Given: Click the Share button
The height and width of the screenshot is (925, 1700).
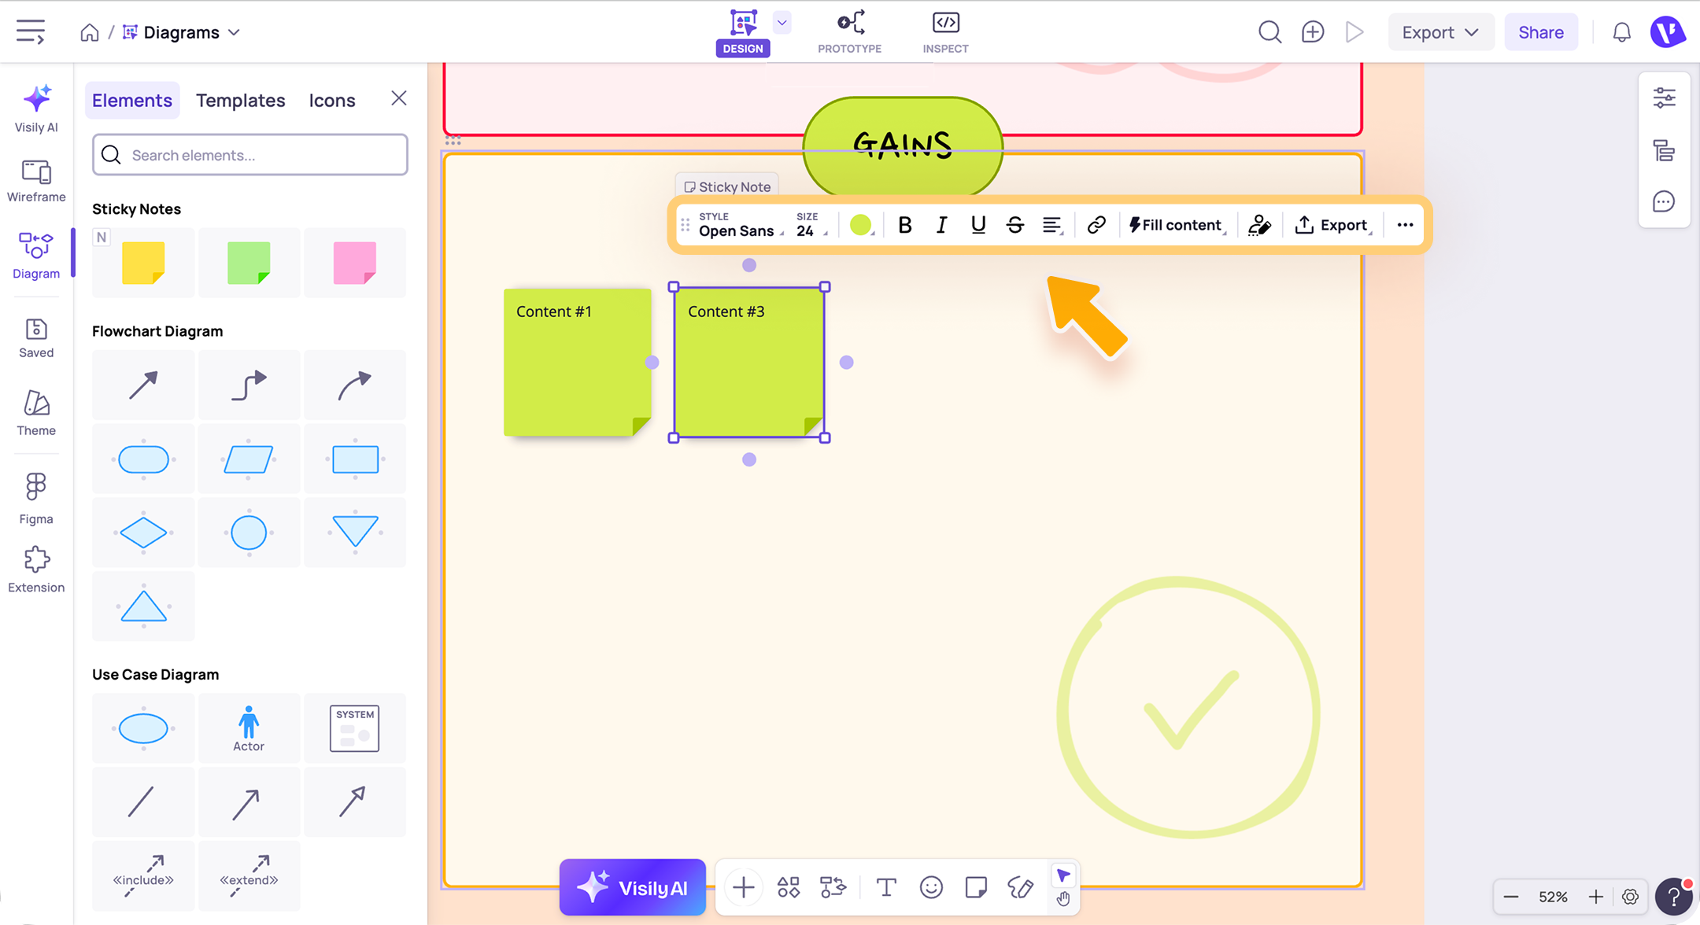Looking at the screenshot, I should [x=1541, y=32].
